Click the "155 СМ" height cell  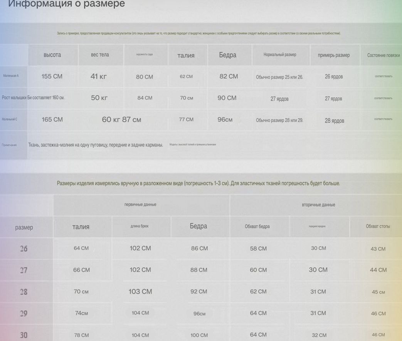(x=52, y=76)
